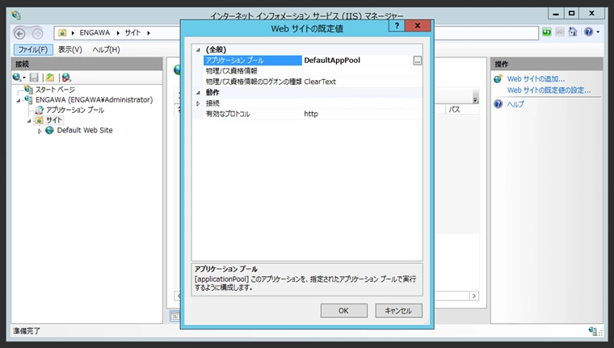Select Default Web Site in the tree

click(85, 130)
